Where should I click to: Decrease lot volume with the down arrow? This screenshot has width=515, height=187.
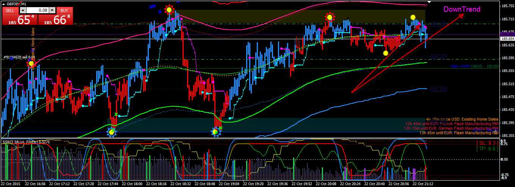point(23,11)
